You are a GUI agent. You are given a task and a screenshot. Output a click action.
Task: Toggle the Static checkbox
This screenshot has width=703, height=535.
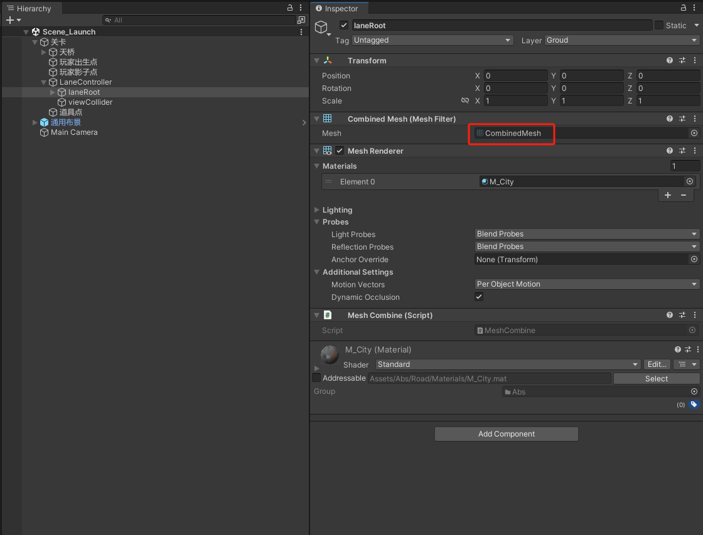click(x=658, y=25)
